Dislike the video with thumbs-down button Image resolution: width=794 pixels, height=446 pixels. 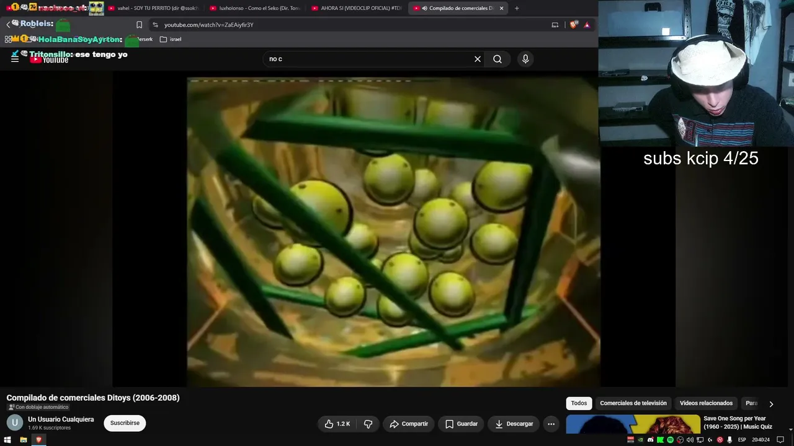point(368,424)
